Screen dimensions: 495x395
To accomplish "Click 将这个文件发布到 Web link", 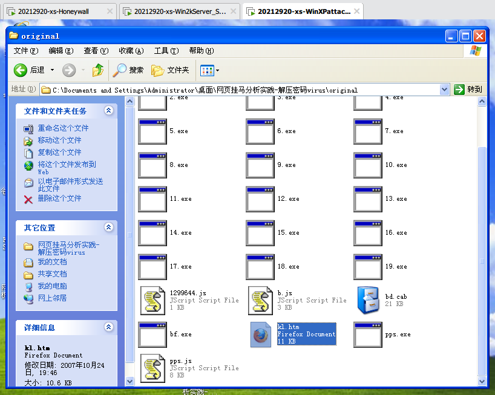I will [67, 168].
